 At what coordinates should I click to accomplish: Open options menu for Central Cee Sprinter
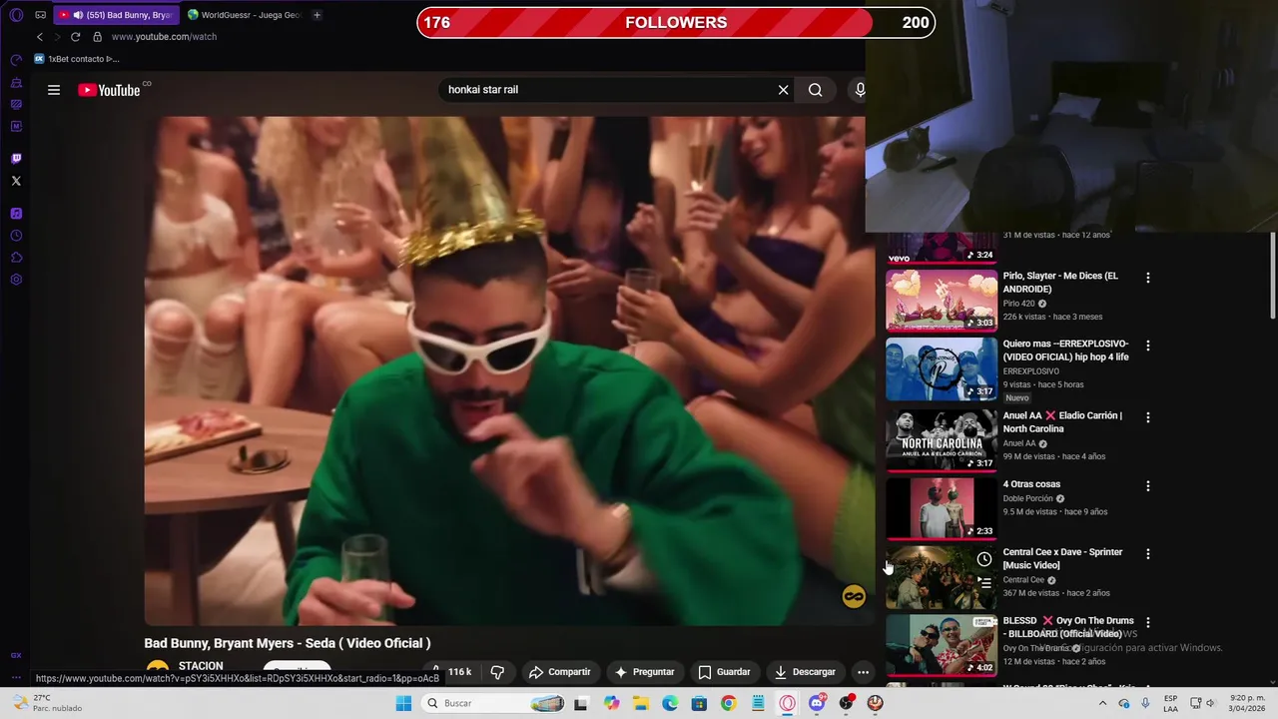[1147, 554]
